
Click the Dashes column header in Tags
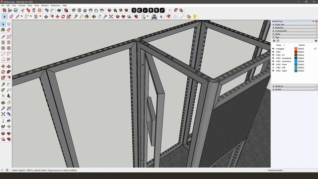point(302,45)
